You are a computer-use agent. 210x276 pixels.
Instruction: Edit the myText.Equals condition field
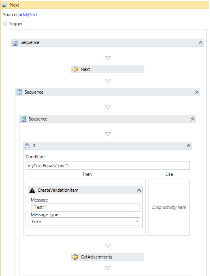click(x=107, y=165)
